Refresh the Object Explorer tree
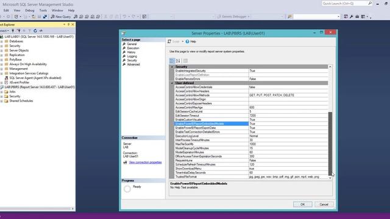390x219 pixels. (x=35, y=31)
